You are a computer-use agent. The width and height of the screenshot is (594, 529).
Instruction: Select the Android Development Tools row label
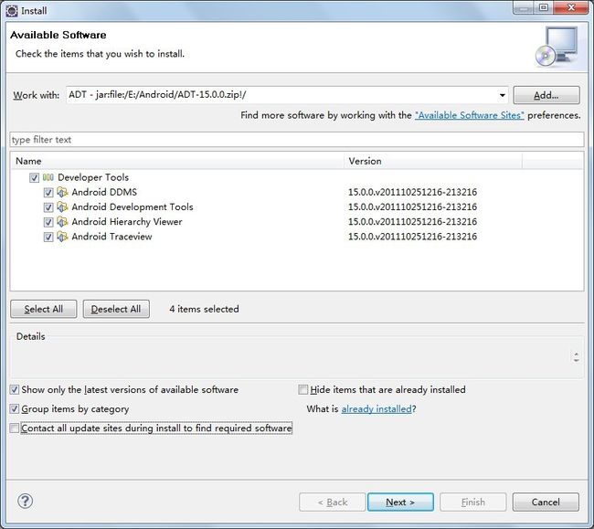click(133, 207)
